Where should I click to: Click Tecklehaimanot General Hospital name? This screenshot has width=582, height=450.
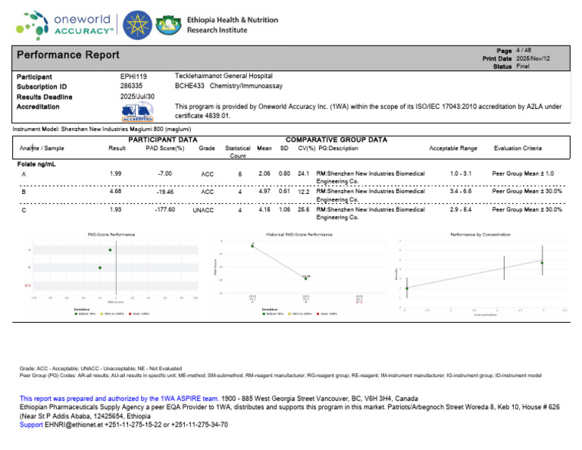tap(224, 76)
